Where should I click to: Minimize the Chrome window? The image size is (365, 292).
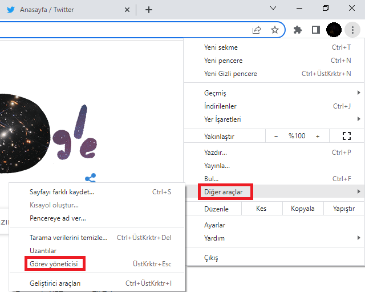coord(299,9)
